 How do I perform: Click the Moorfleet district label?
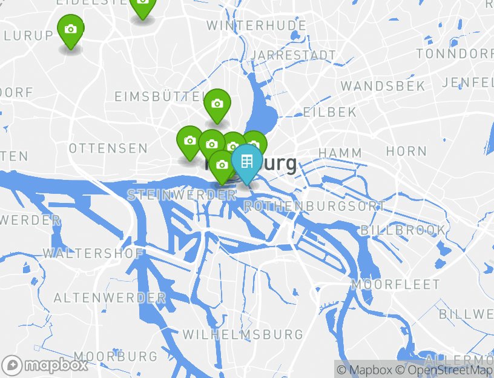(396, 285)
